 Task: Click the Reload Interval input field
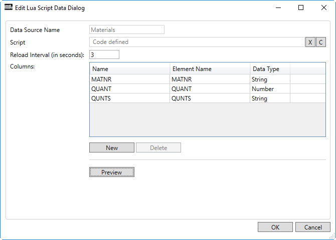pyautogui.click(x=104, y=54)
